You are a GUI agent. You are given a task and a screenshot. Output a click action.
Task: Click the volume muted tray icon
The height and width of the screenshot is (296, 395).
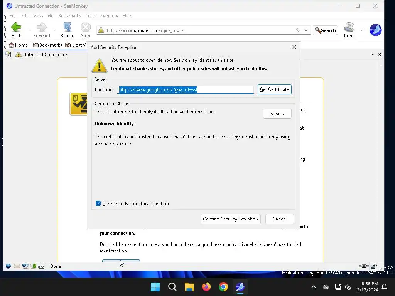(x=348, y=287)
